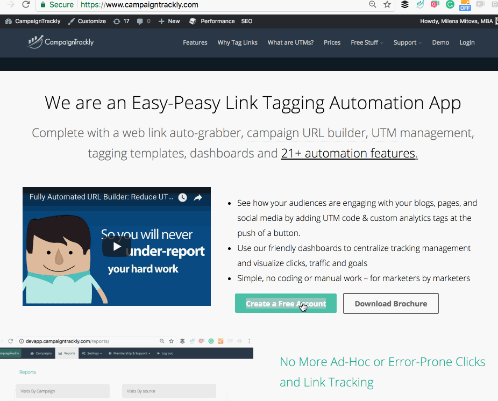Go to the Prices page

332,42
